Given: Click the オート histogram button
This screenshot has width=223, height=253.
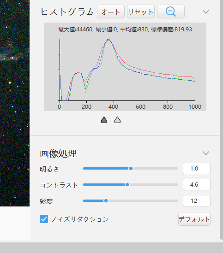Looking at the screenshot, I should tap(111, 12).
